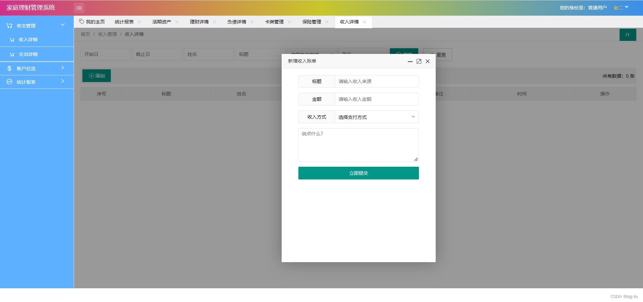Select 收入详情 in the sidebar
This screenshot has height=302, width=643.
point(37,40)
